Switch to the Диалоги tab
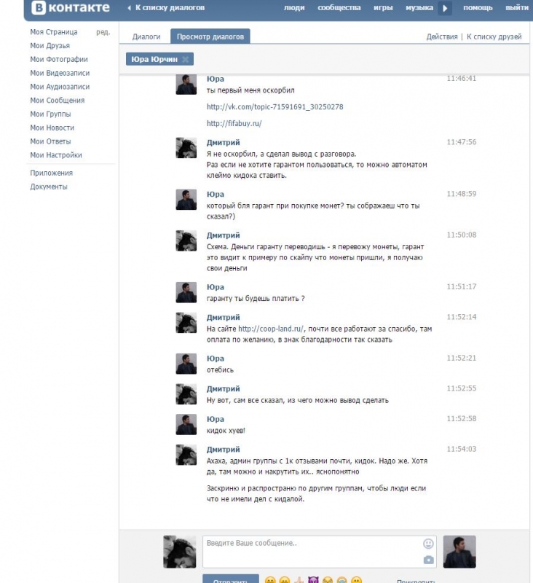Screen dimensions: 533x583 pos(146,37)
